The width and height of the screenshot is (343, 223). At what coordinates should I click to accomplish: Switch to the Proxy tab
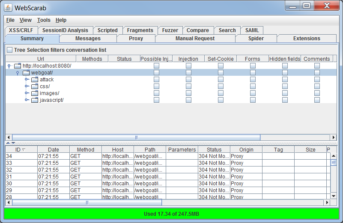click(136, 39)
